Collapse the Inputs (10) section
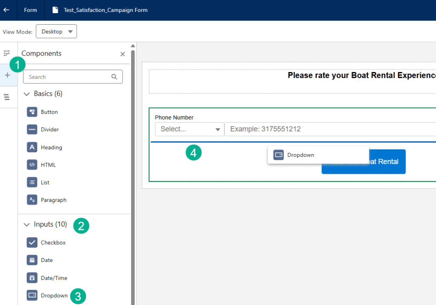The image size is (436, 305). pyautogui.click(x=27, y=224)
